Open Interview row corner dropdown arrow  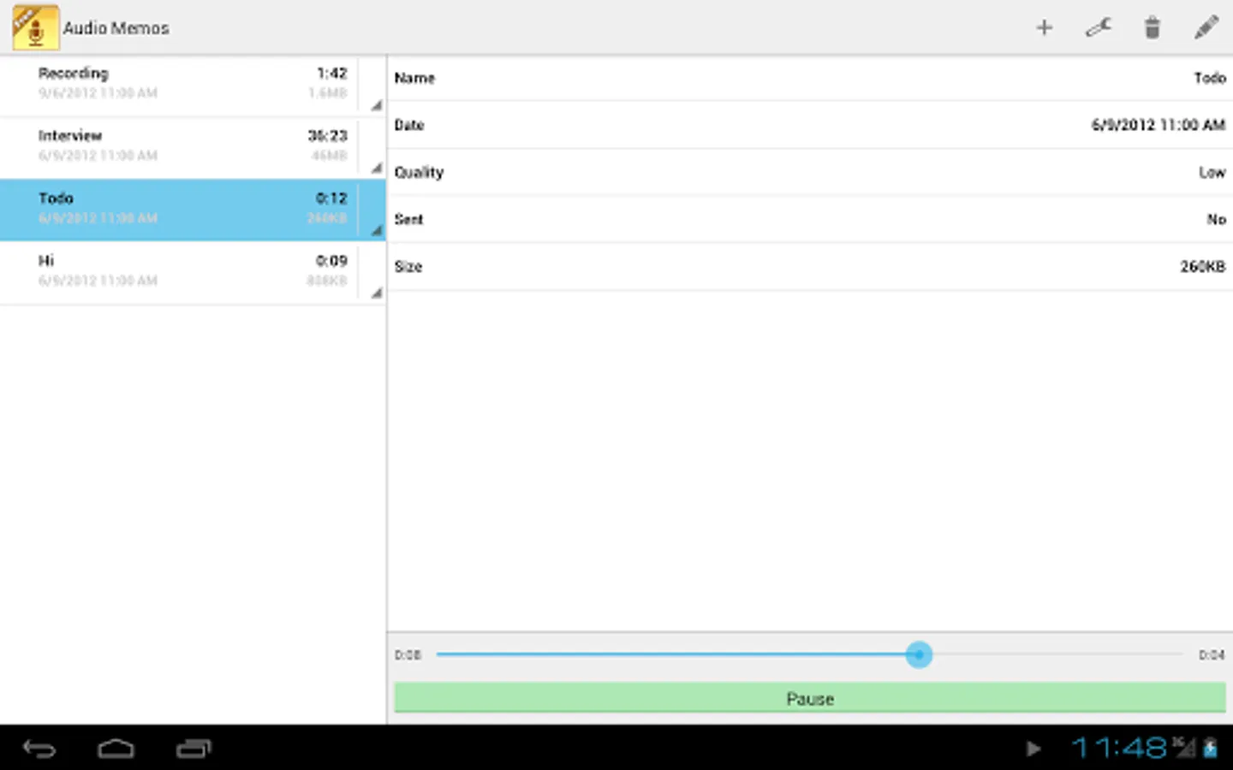coord(376,168)
